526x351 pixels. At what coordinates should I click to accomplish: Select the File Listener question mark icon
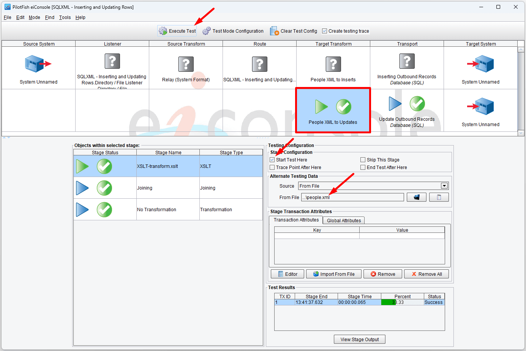[x=112, y=61]
